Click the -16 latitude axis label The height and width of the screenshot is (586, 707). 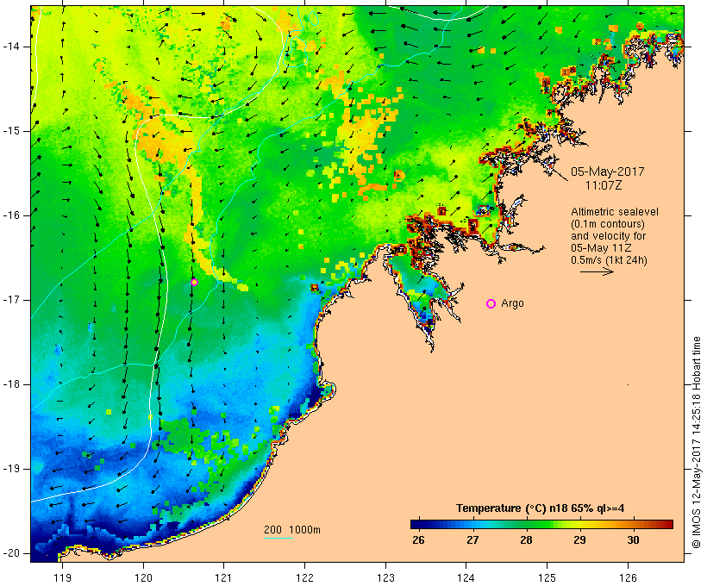pyautogui.click(x=11, y=215)
